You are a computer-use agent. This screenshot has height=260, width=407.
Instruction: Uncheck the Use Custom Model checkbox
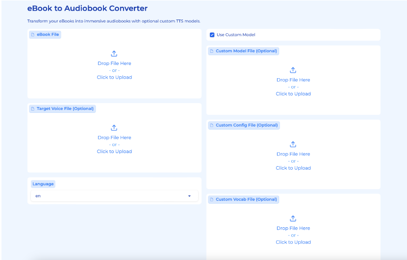point(212,35)
